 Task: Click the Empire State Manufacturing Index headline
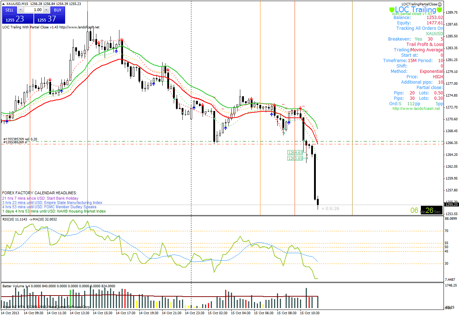[52, 203]
